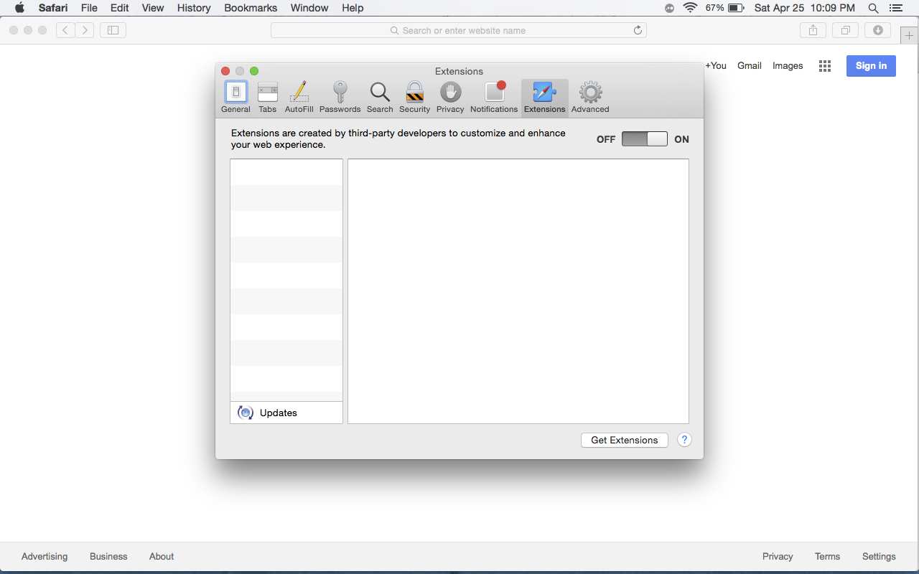919x574 pixels.
Task: Open the Passwords preferences pane
Action: point(340,98)
